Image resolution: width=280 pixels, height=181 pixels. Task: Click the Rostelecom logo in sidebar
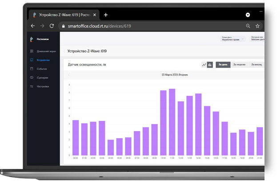coord(32,39)
